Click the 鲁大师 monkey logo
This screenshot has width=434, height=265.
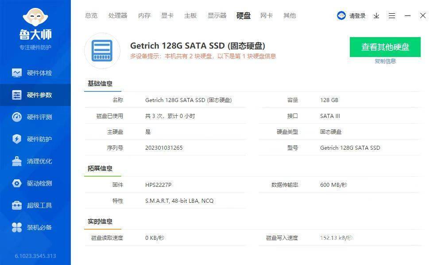[x=35, y=17]
